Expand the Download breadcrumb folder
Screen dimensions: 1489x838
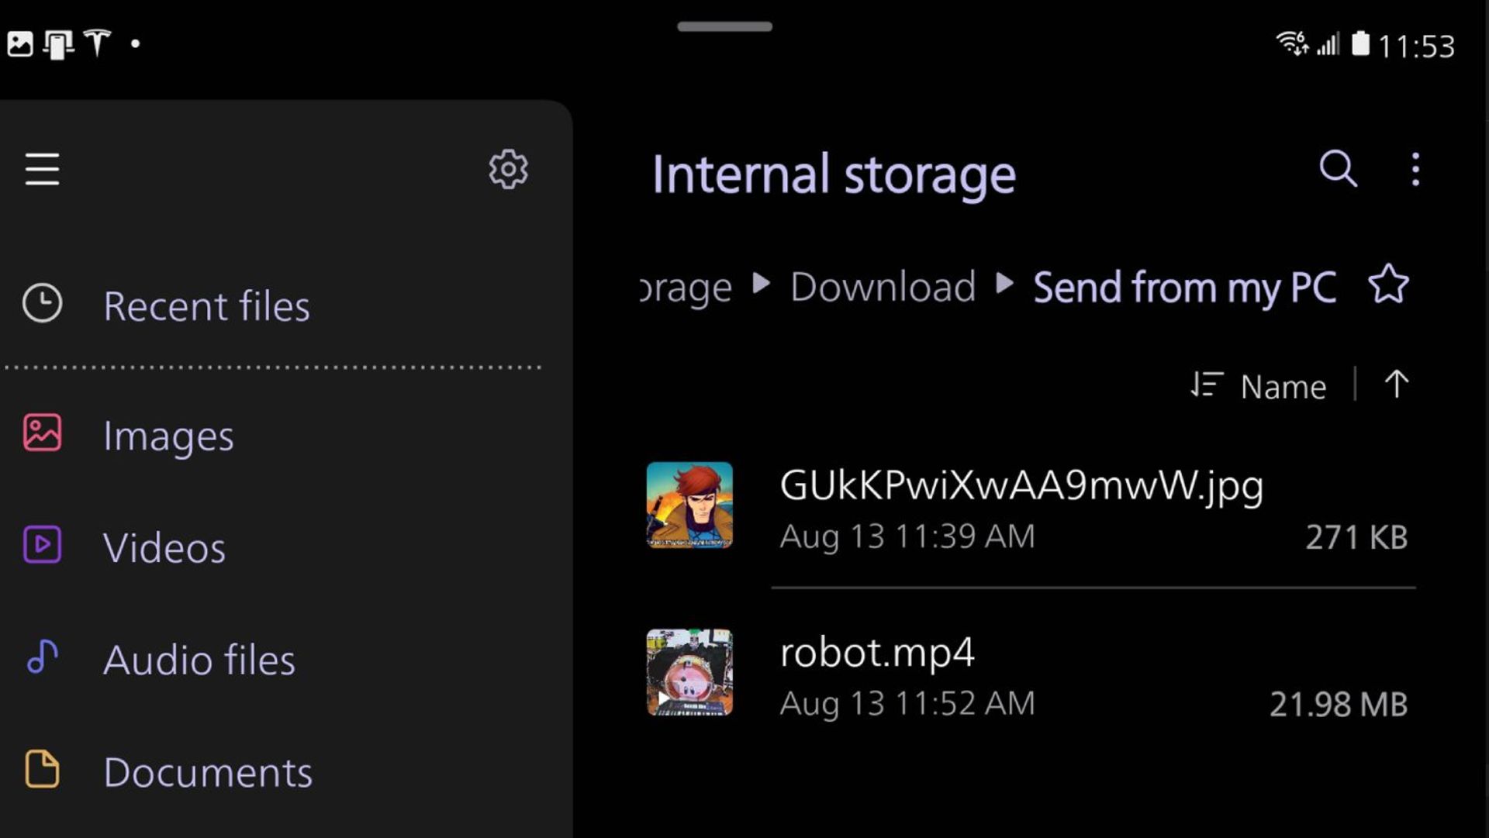click(882, 286)
